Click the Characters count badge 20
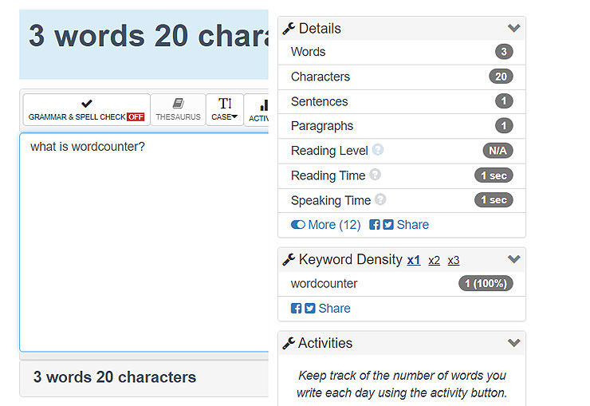 pyautogui.click(x=501, y=77)
